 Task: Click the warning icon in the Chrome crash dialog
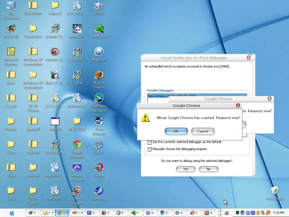coord(145,118)
